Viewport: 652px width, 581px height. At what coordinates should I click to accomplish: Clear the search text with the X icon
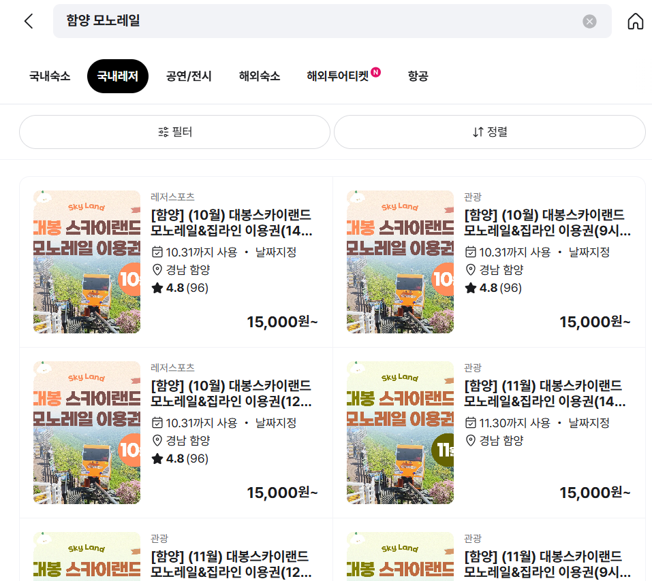(589, 21)
